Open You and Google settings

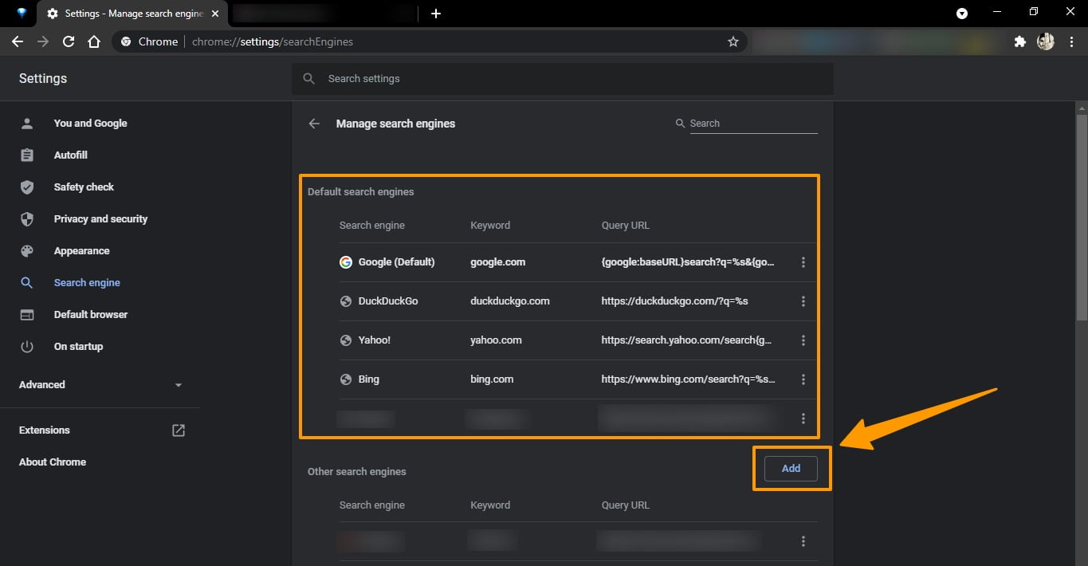90,124
